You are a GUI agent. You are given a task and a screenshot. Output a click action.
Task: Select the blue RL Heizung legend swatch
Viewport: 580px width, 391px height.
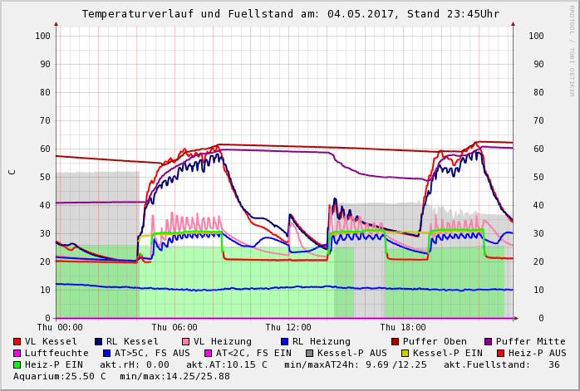284,341
